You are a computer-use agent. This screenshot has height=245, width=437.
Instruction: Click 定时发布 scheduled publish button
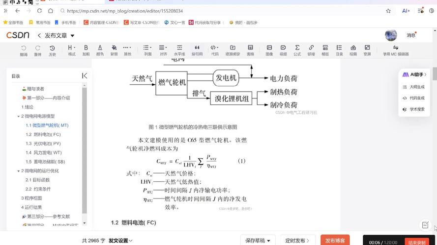click(x=297, y=241)
